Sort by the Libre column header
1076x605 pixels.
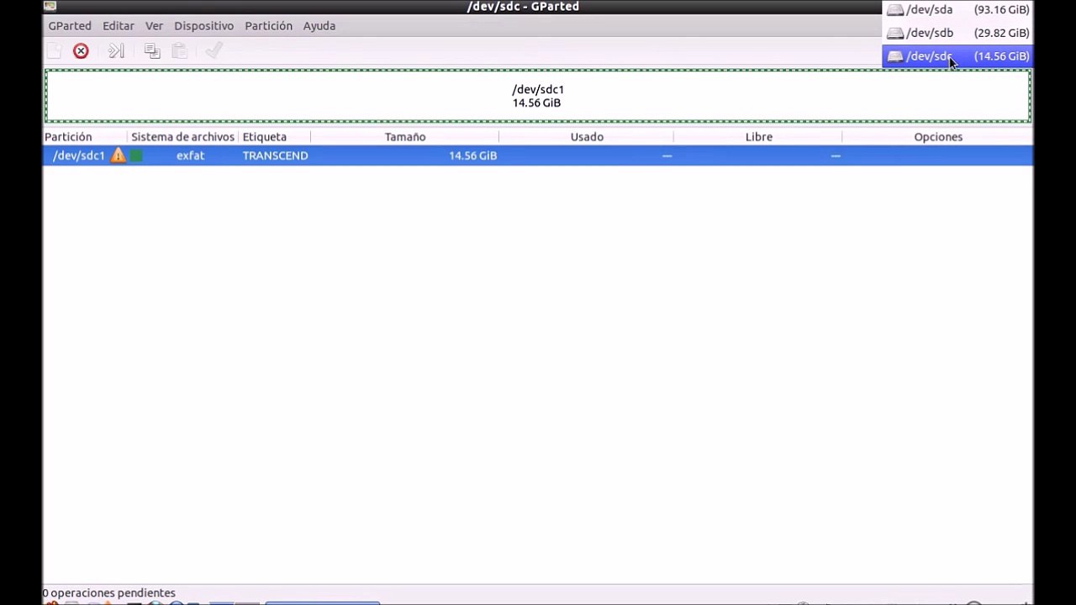click(758, 137)
